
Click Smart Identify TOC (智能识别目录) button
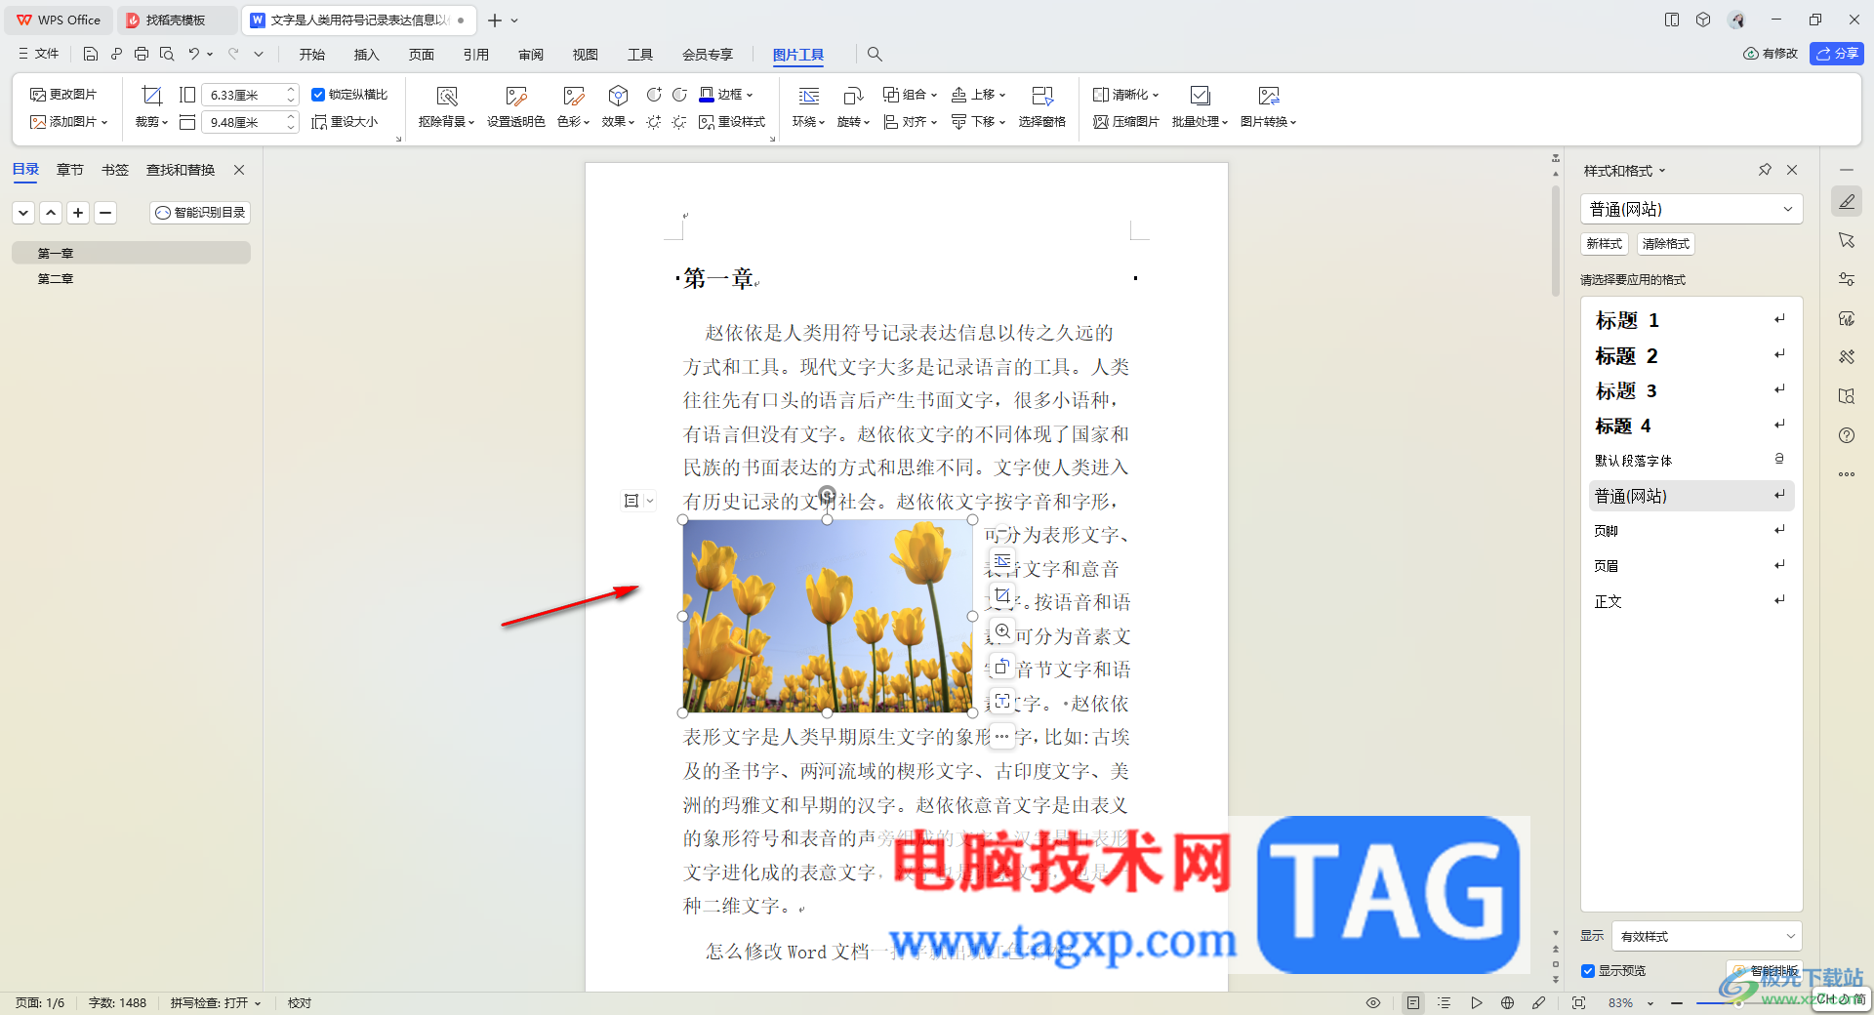(x=200, y=213)
